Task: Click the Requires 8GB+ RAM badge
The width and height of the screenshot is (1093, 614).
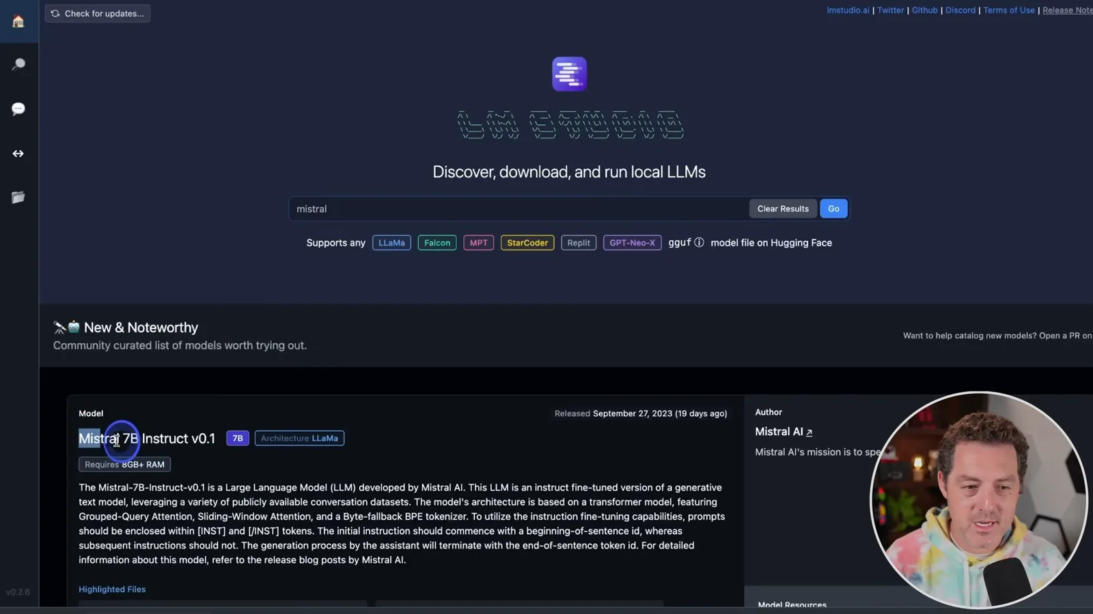Action: click(x=124, y=465)
